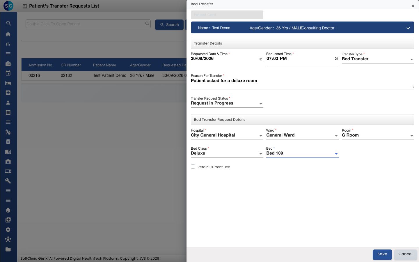The height and width of the screenshot is (262, 419).
Task: Click the sidebar search magnifier icon
Action: (x=8, y=23)
